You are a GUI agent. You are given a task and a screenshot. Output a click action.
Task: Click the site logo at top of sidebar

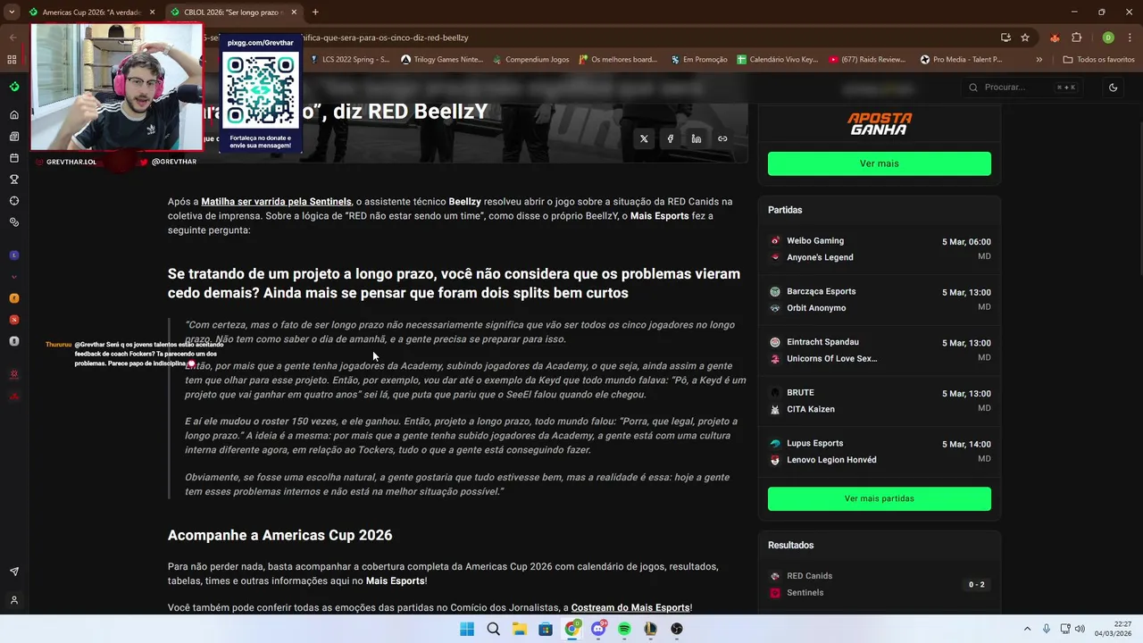pos(14,87)
